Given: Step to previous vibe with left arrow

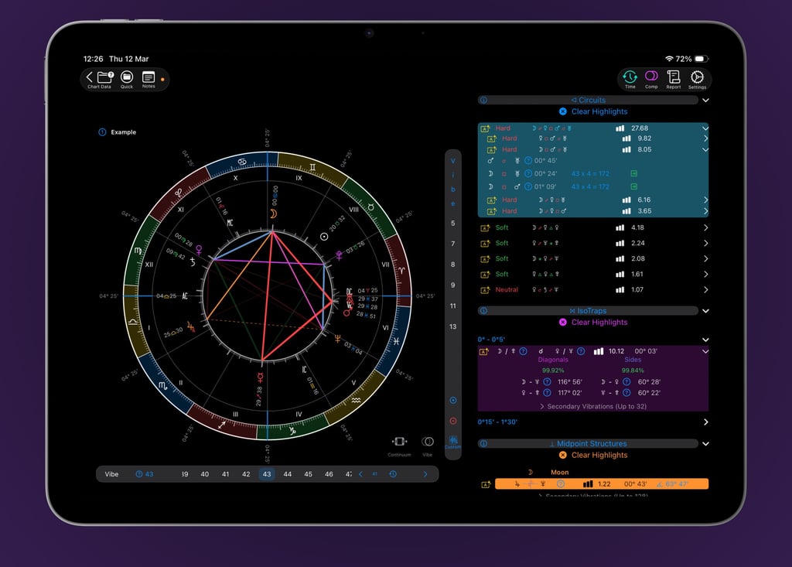Looking at the screenshot, I should click(x=360, y=474).
